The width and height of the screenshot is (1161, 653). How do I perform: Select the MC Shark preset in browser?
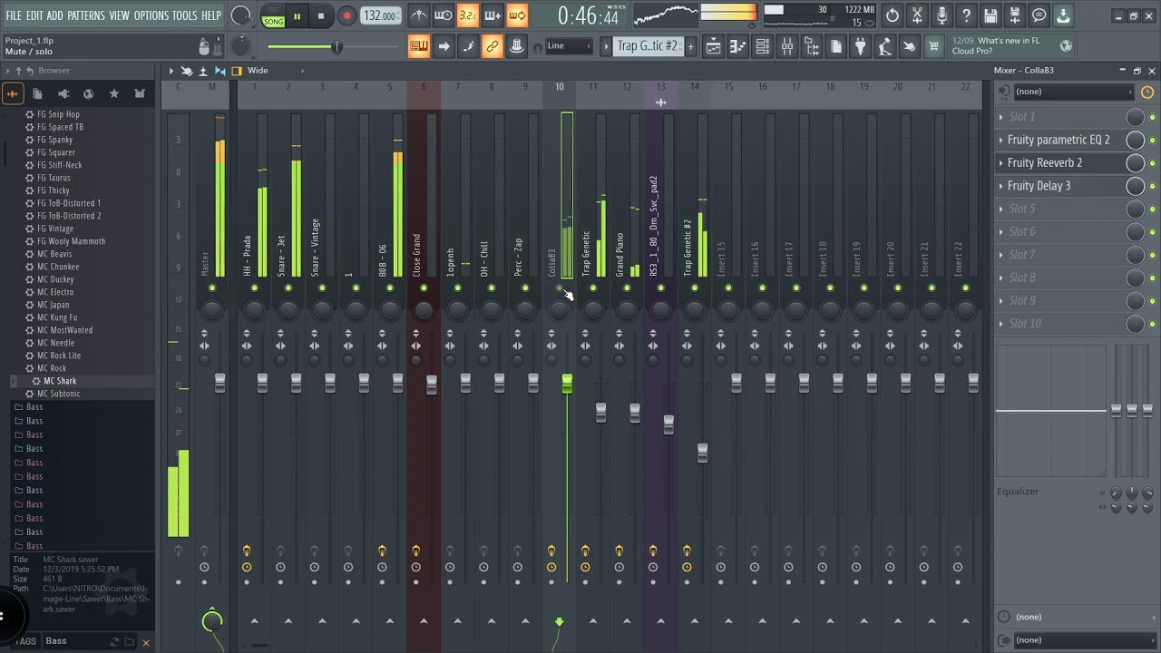coord(60,381)
